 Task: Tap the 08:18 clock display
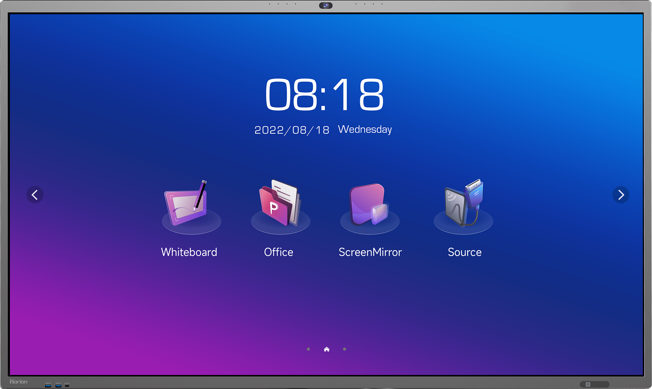click(x=324, y=95)
